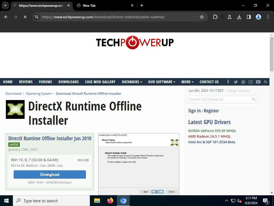Click the search magnifier icon

(254, 100)
